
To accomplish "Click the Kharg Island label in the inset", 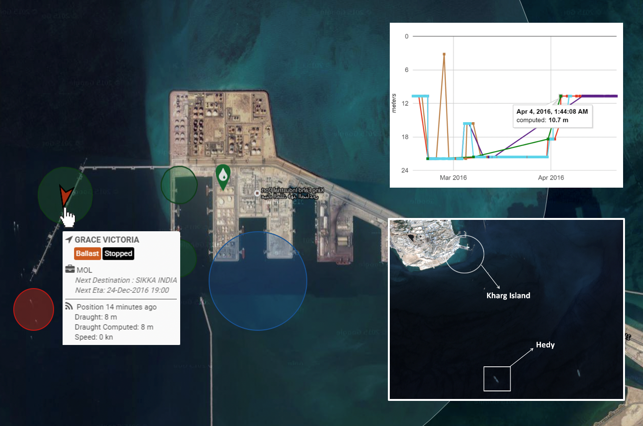I will point(508,296).
